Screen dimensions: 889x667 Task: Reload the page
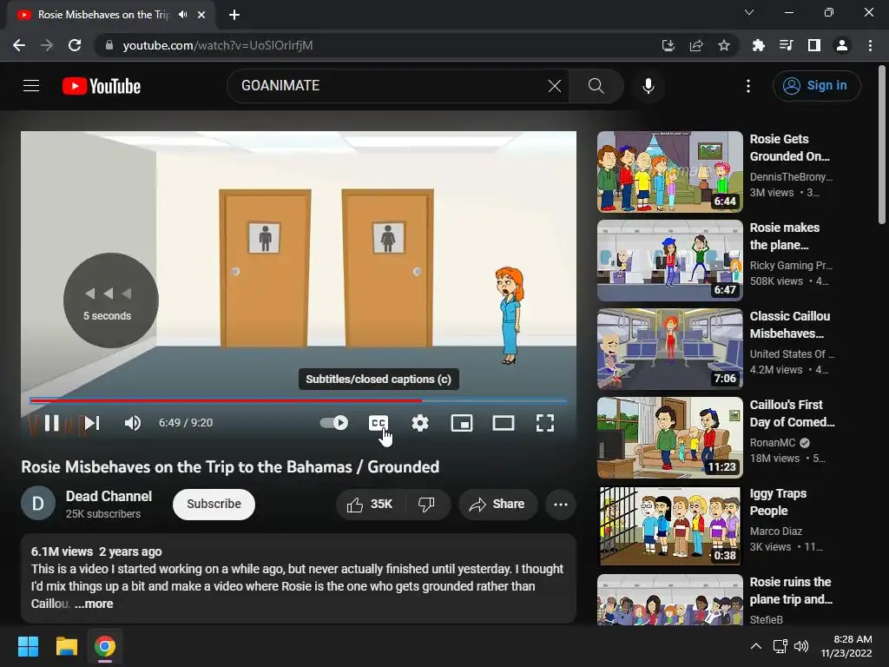[x=75, y=45]
